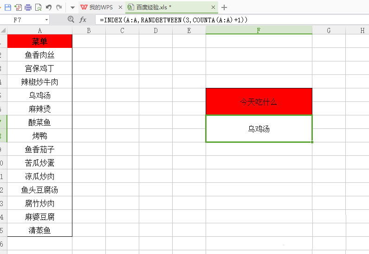Add a new document tab with plus

click(x=224, y=7)
